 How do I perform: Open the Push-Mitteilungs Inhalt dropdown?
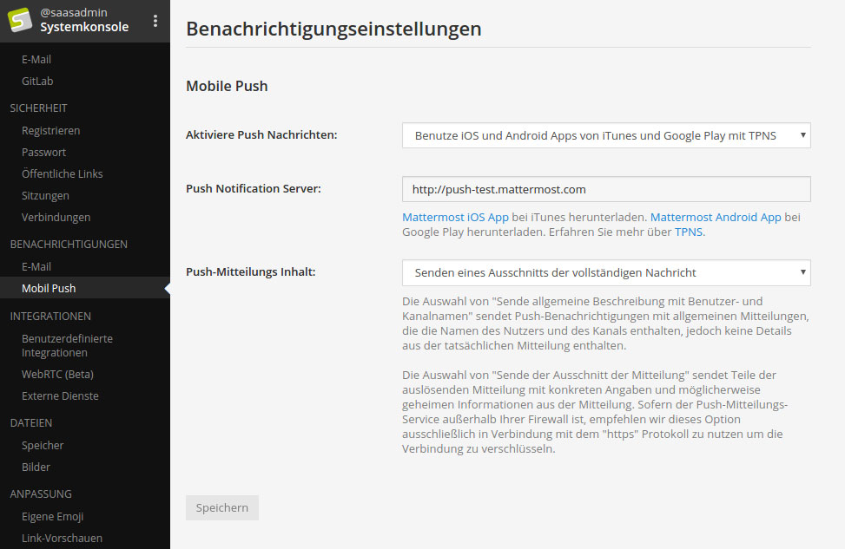[606, 273]
